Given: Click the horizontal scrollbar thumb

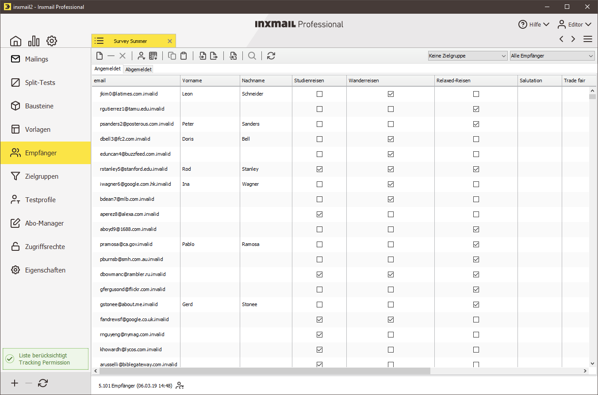Looking at the screenshot, I should point(264,371).
